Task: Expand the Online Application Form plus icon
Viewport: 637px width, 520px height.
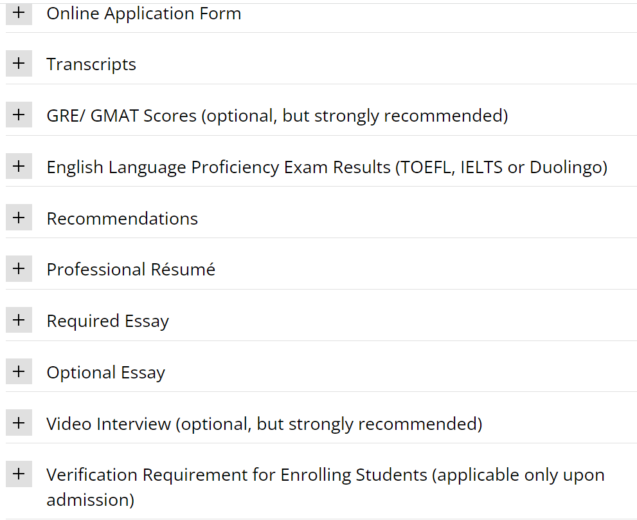Action: tap(19, 13)
